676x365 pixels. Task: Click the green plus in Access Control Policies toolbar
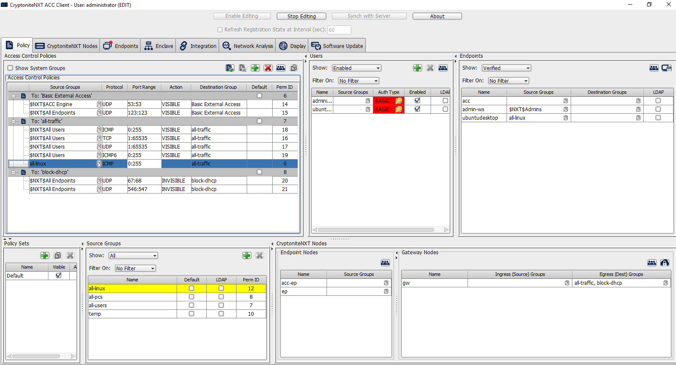pyautogui.click(x=255, y=68)
